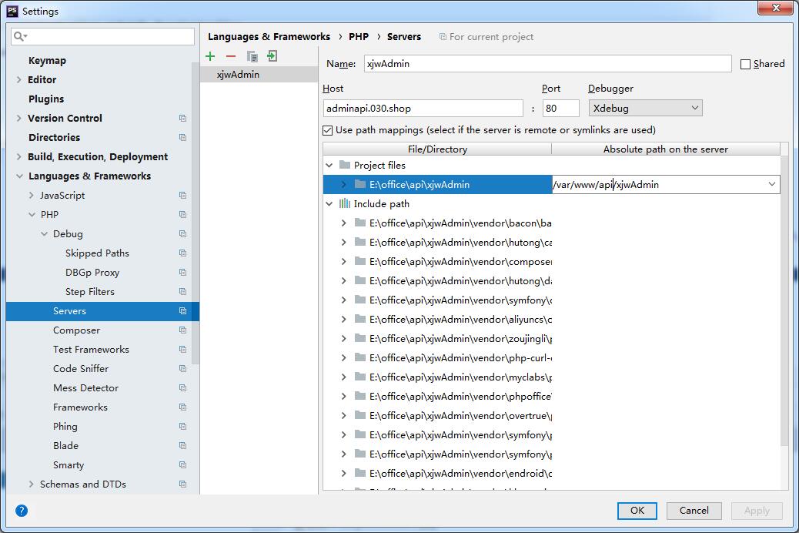Click the project-scope icon beside Code Sniffer
The height and width of the screenshot is (533, 799).
182,369
